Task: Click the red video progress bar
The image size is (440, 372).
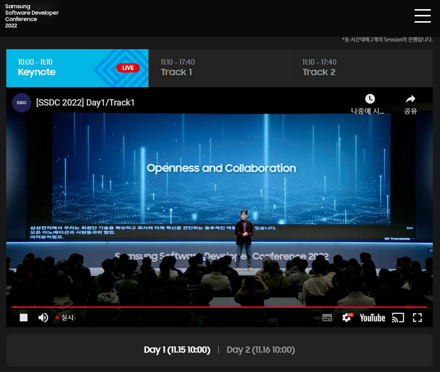Action: [219, 307]
